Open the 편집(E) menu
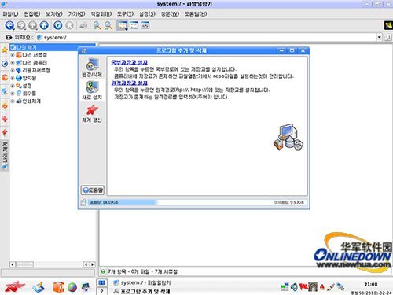 point(32,14)
